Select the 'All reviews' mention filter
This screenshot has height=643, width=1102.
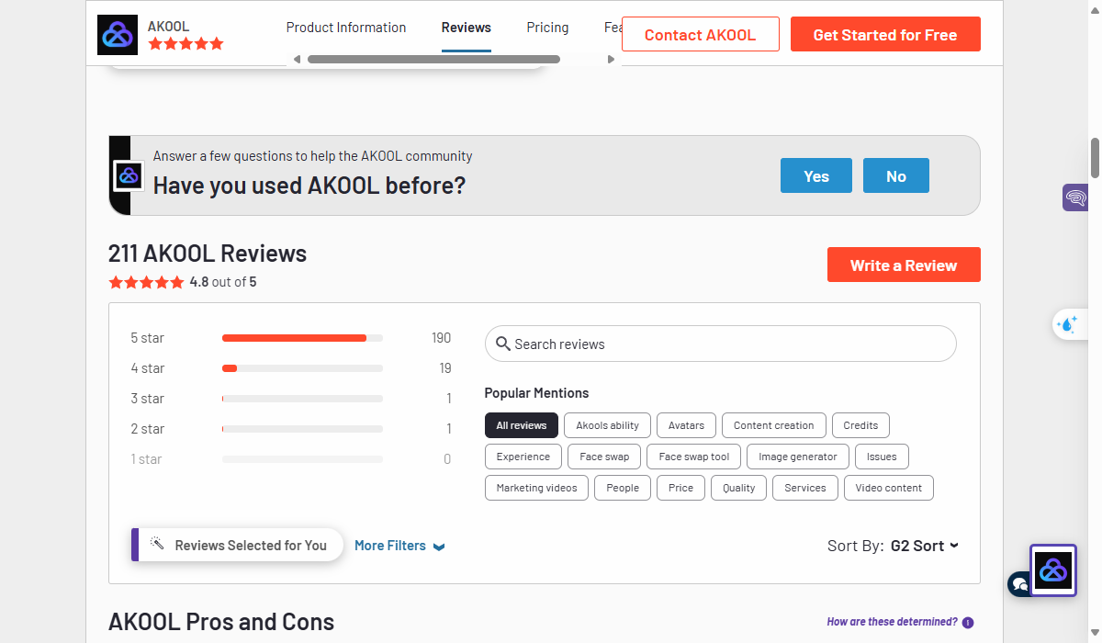521,425
